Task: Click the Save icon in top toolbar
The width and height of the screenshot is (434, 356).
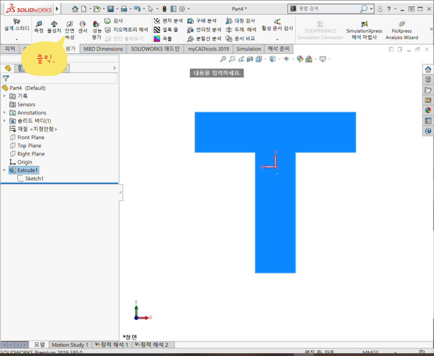Action: tap(111, 9)
